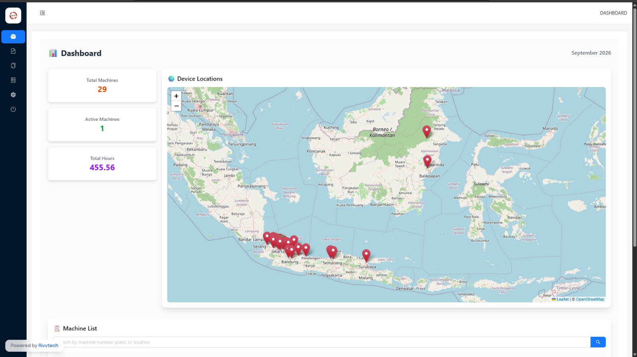
Task: Click the 'Device Locations' heading
Action: pos(200,79)
